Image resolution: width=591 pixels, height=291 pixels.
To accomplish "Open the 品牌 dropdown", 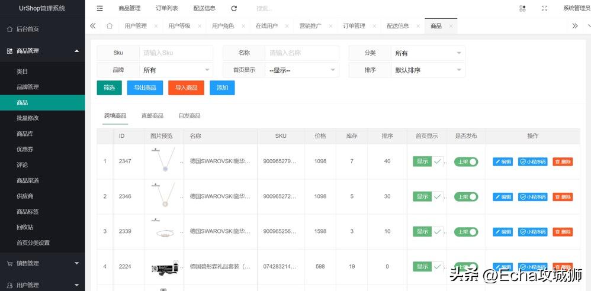I will coord(176,70).
